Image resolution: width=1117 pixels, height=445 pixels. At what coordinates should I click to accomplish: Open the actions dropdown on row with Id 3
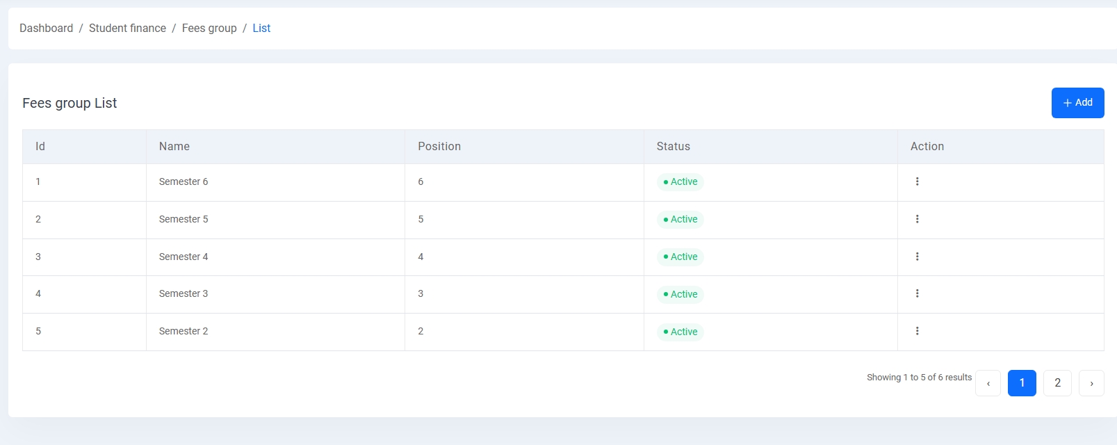[x=918, y=257]
